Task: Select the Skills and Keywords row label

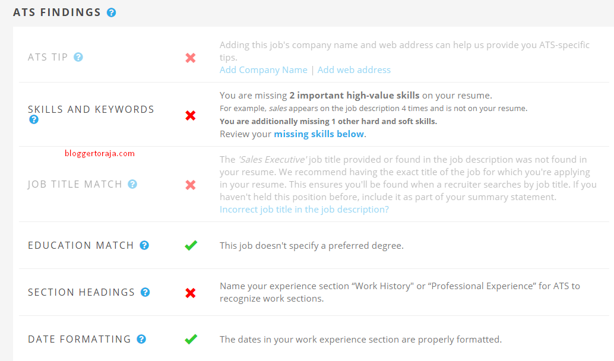Action: (91, 109)
